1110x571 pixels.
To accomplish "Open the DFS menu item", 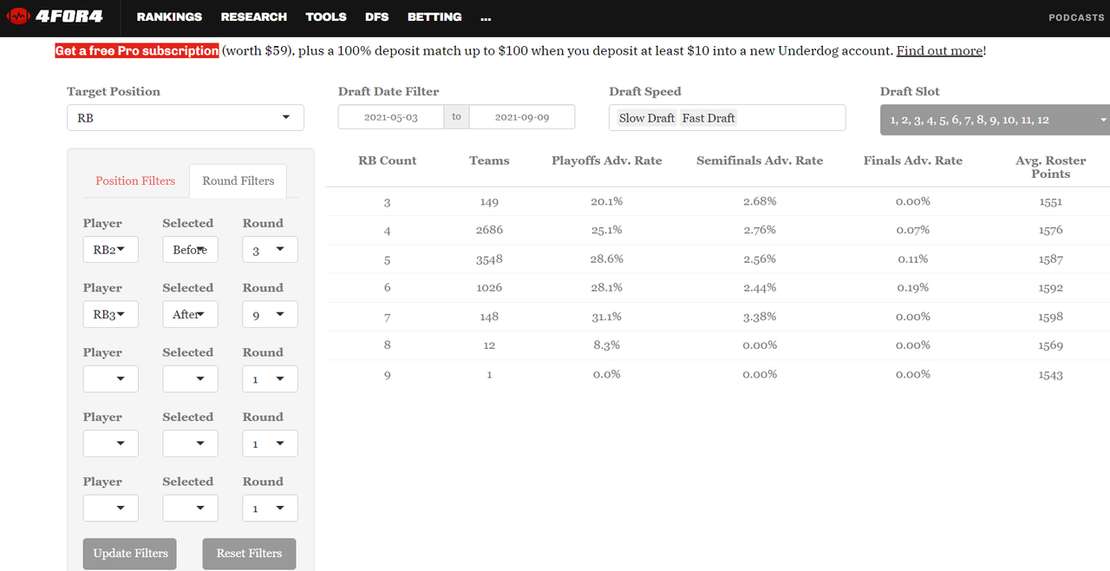I will (x=377, y=16).
